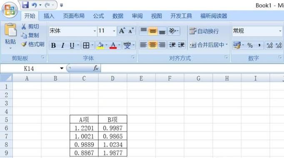Open the undo history dropdown arrow

40,5
